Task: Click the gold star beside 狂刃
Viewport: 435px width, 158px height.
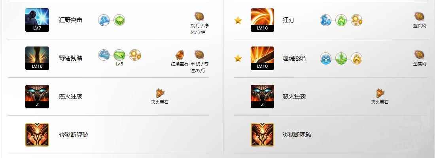Action: pyautogui.click(x=238, y=20)
